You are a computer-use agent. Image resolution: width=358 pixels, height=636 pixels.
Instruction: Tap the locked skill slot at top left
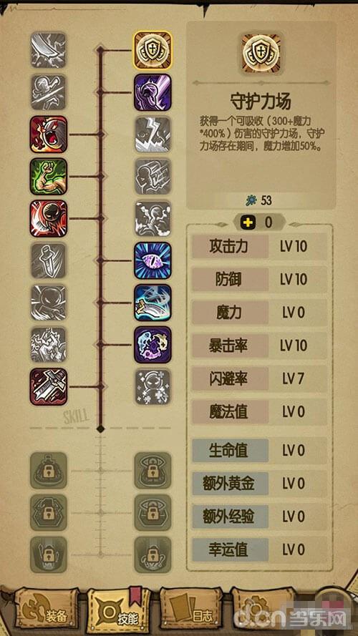click(x=49, y=471)
